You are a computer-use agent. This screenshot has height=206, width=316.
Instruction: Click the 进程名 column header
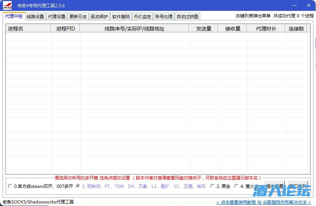28,29
